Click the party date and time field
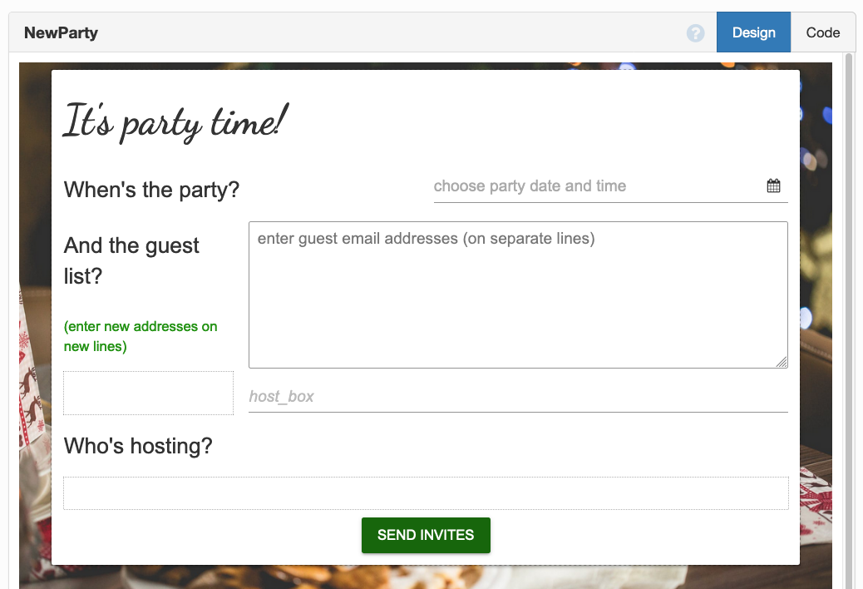 pyautogui.click(x=594, y=186)
